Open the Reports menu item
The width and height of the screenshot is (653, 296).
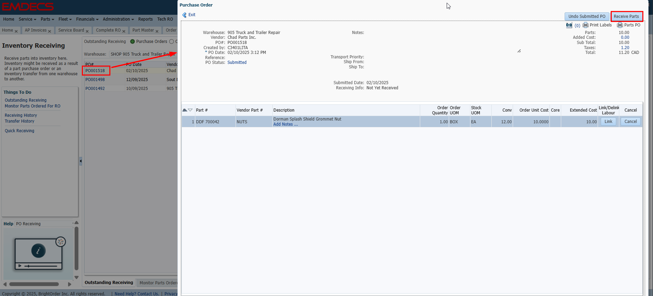(x=145, y=19)
